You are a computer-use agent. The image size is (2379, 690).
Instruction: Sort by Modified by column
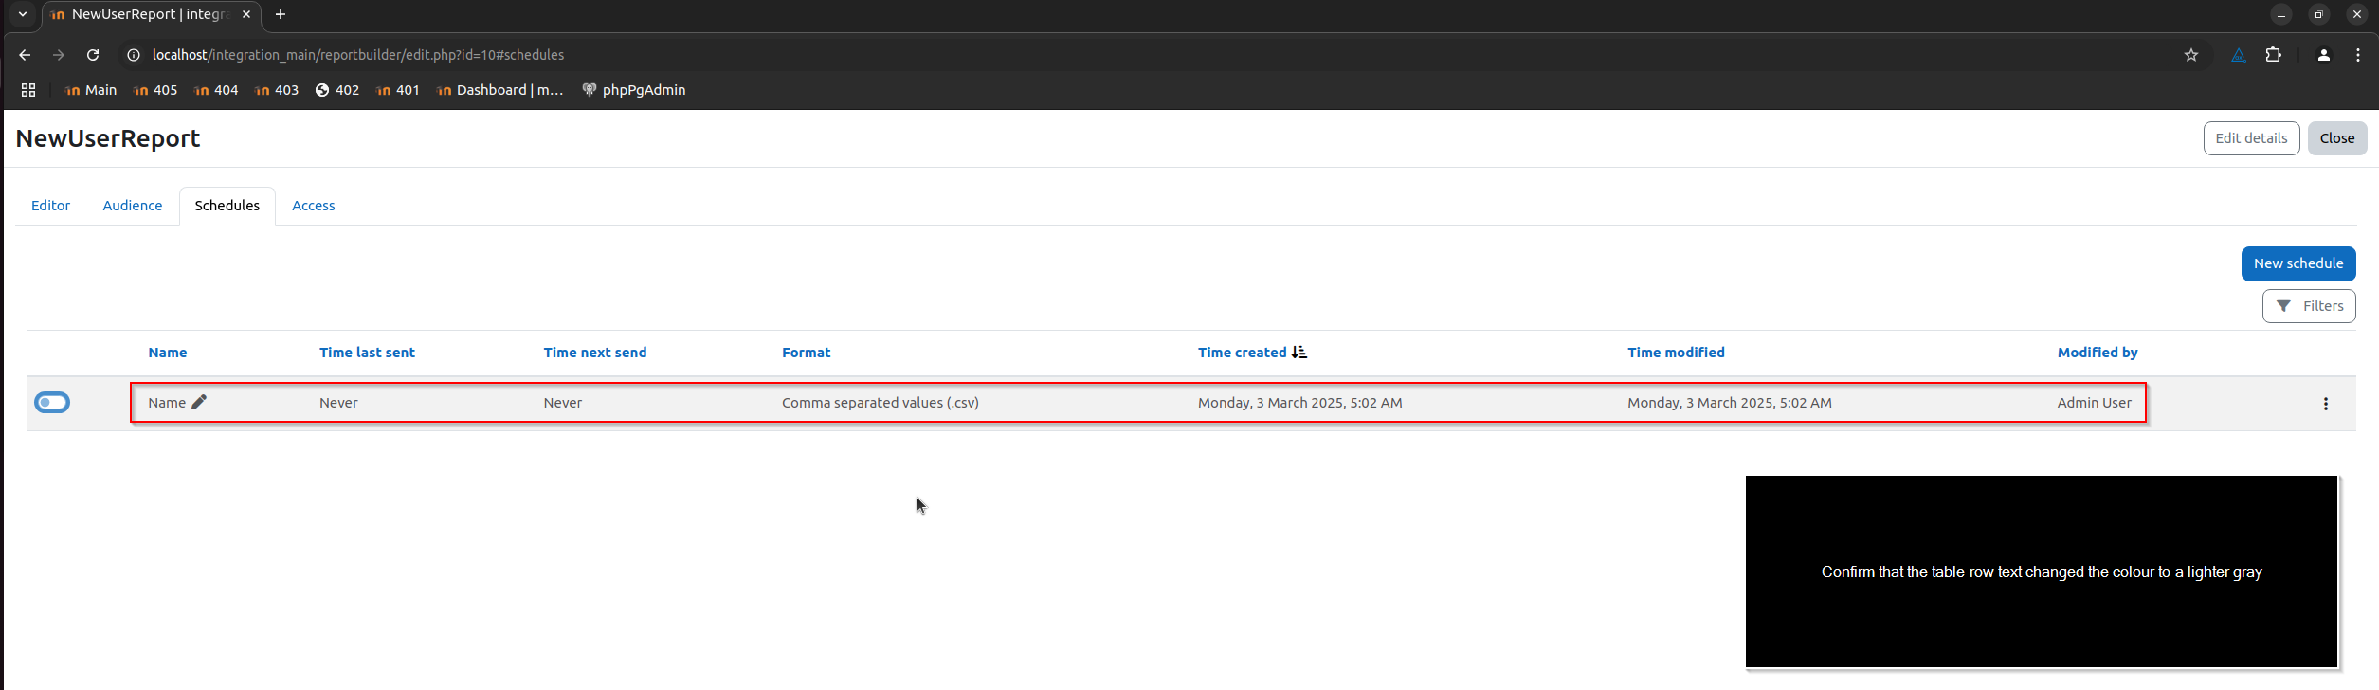pyautogui.click(x=2098, y=353)
